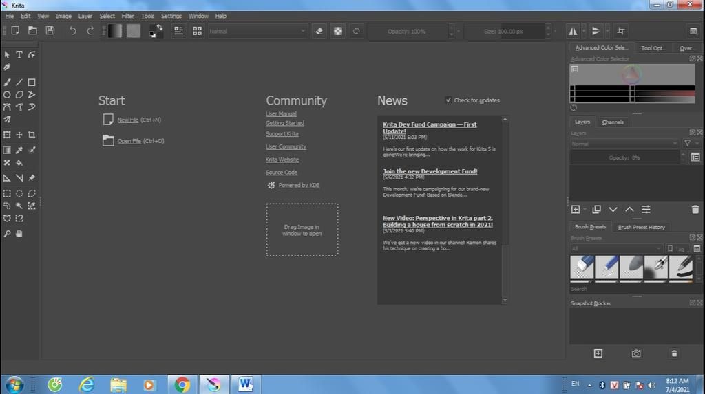Choose the Gradient tool in toolbox
The width and height of the screenshot is (705, 394).
pos(7,150)
